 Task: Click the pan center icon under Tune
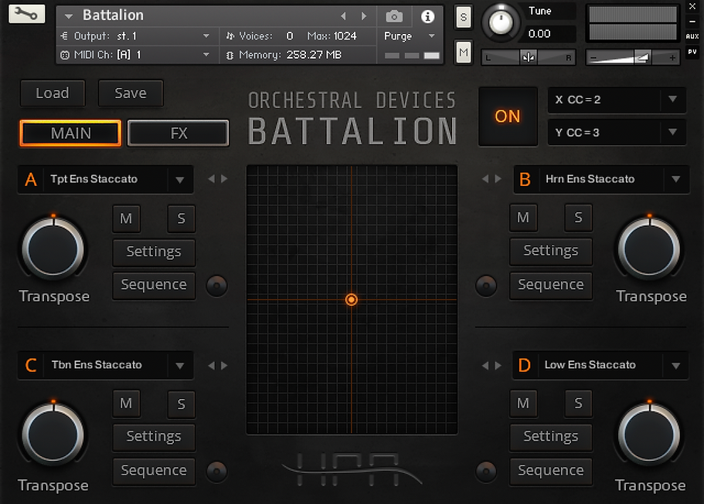528,57
